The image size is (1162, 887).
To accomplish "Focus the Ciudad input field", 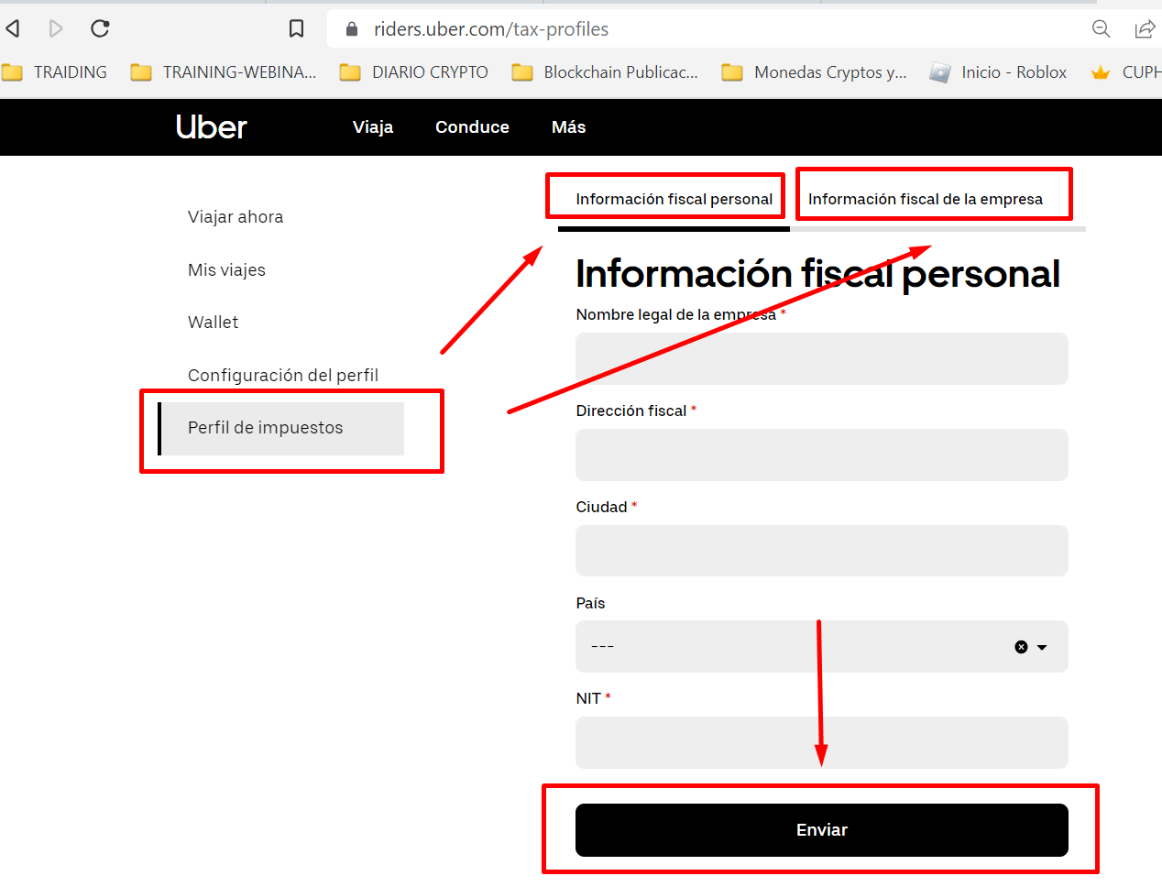I will point(822,551).
